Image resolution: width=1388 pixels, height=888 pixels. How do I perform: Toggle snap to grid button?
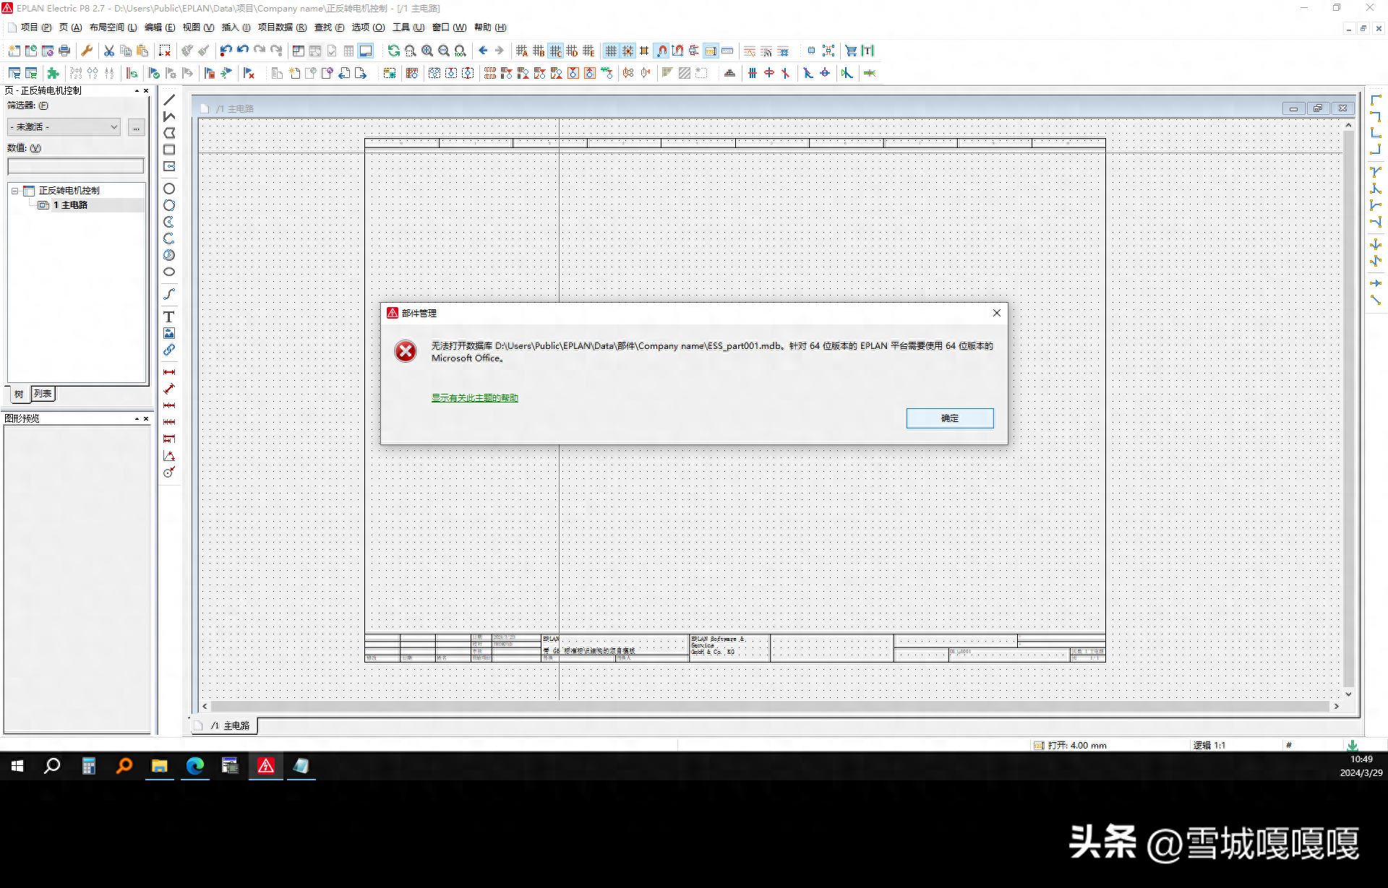627,51
